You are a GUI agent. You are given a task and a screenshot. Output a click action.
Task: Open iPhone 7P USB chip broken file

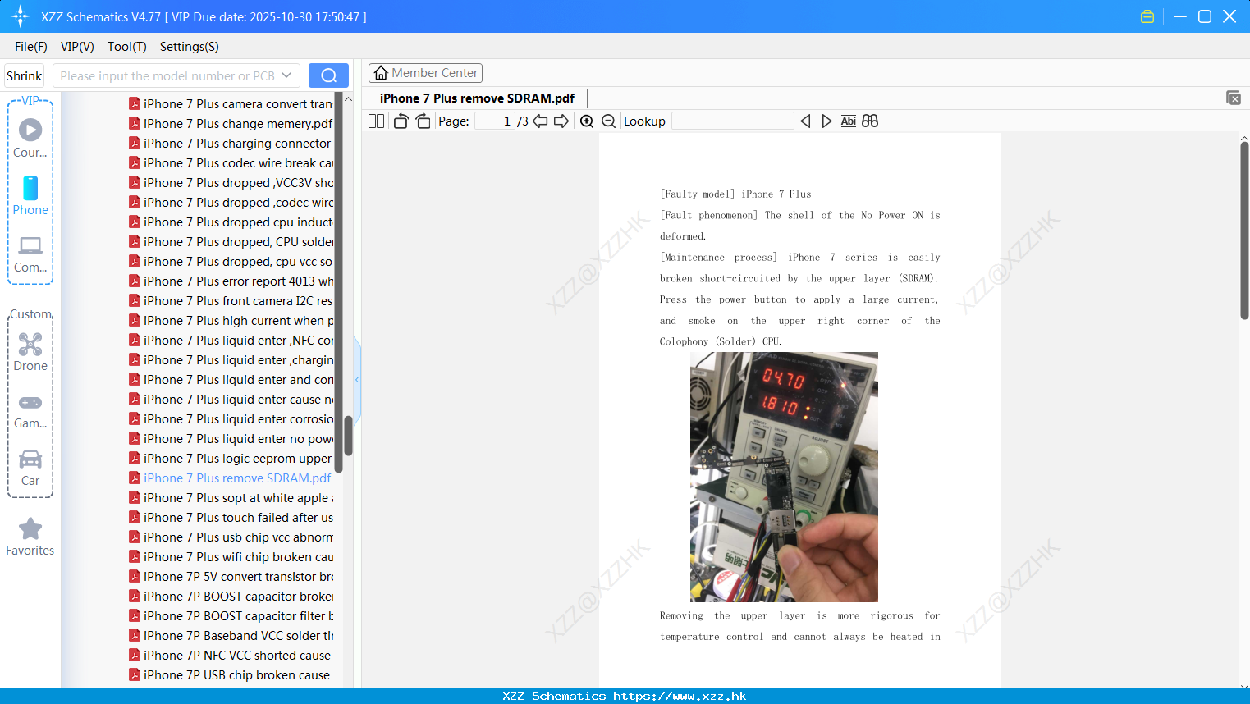pyautogui.click(x=229, y=675)
